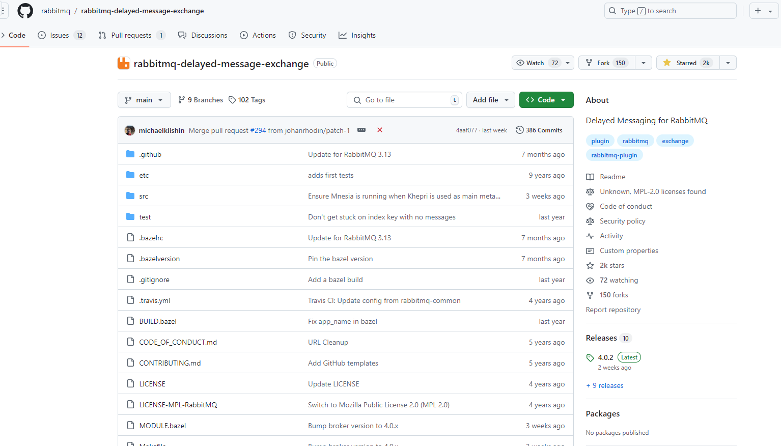Click the failed status X icon on latest commit
781x446 pixels.
click(x=380, y=130)
